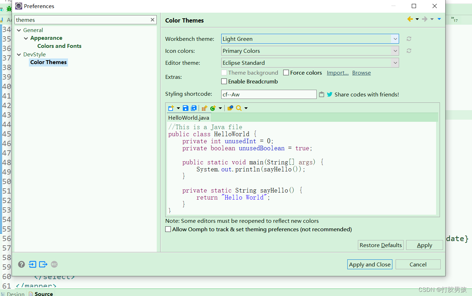Click hidden tabs overflow indicator 17 in editor
Image resolution: width=472 pixels, height=296 pixels.
tap(455, 20)
